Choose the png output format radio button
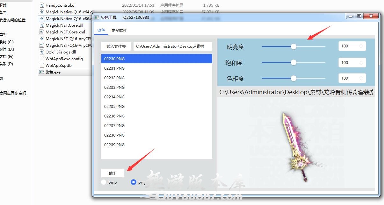 [x=134, y=182]
